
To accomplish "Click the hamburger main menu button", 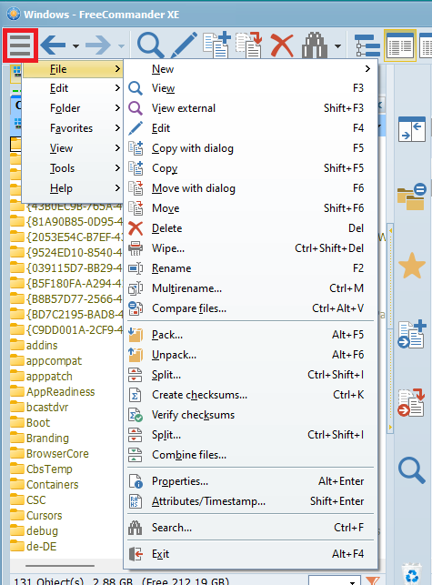I will pos(20,45).
